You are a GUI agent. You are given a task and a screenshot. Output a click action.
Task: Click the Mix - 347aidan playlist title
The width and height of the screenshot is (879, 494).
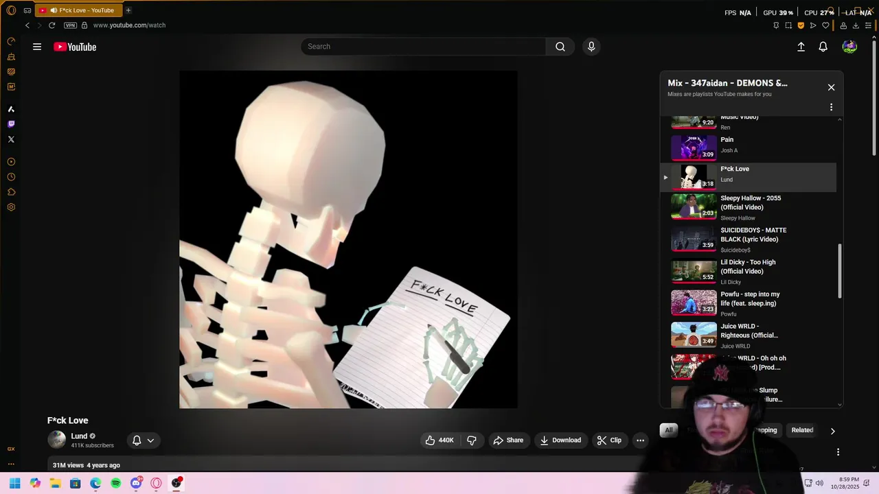coord(727,83)
